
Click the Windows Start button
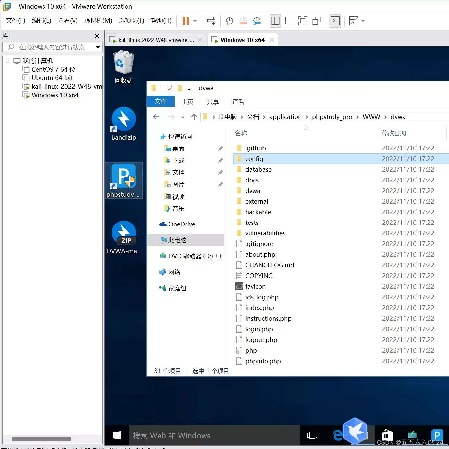pos(116,435)
